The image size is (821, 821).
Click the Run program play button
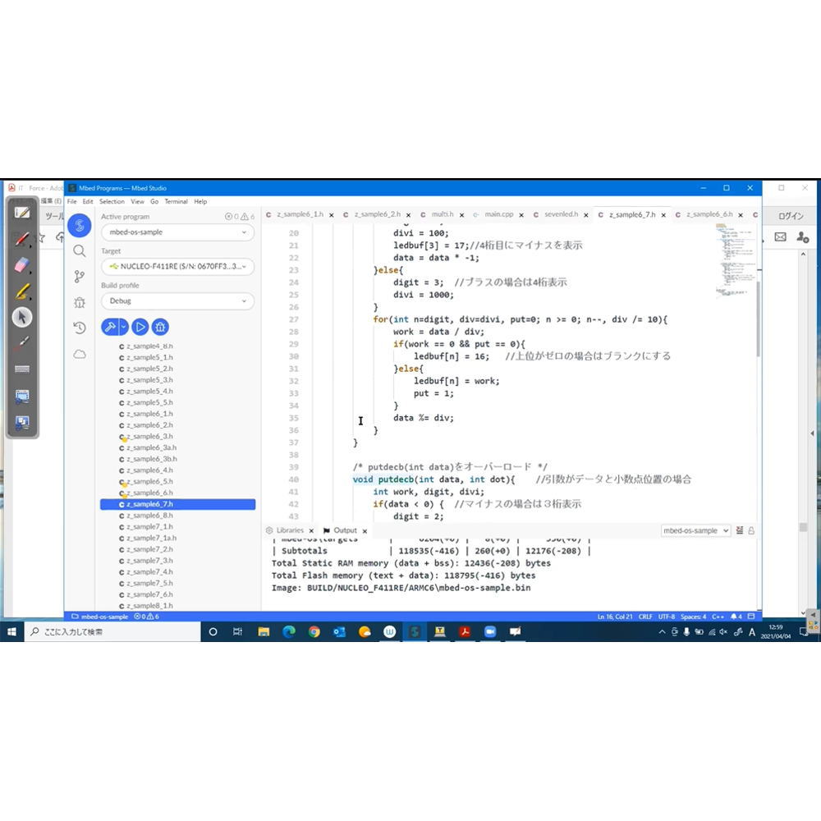coord(140,328)
